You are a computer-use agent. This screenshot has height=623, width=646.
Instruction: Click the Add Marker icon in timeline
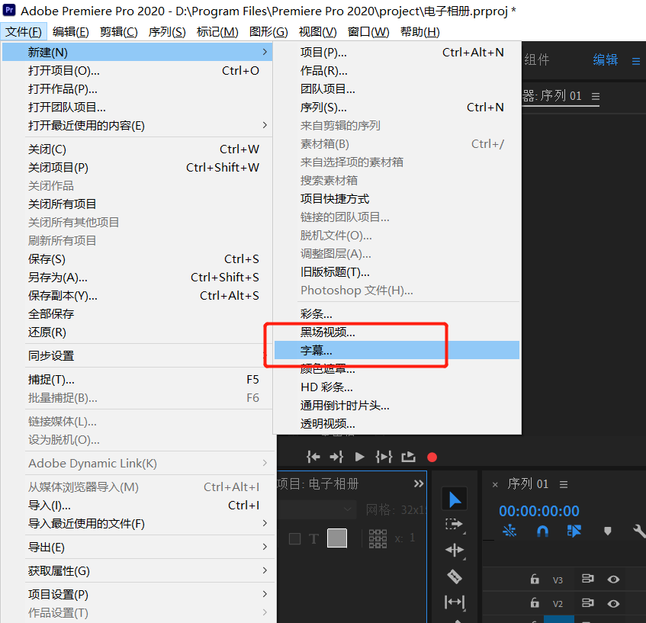(x=608, y=531)
